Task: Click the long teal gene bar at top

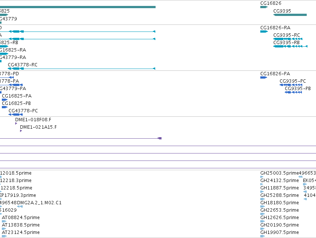Action: pos(78,7)
